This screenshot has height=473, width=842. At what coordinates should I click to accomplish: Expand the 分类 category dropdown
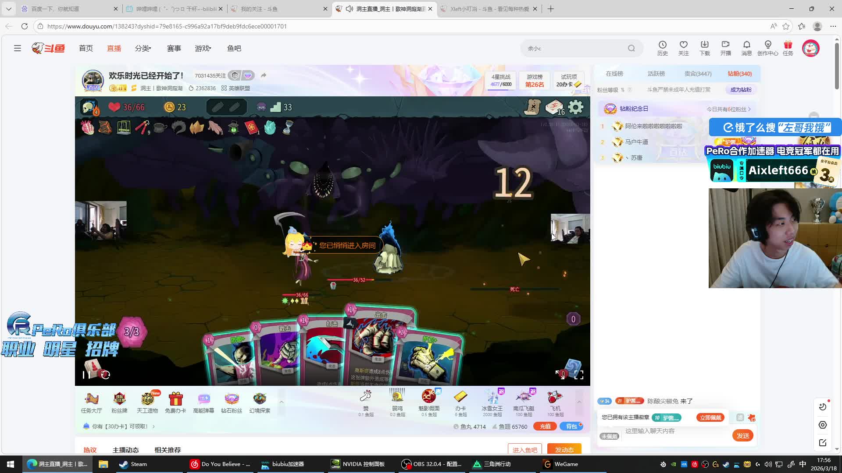coord(143,48)
